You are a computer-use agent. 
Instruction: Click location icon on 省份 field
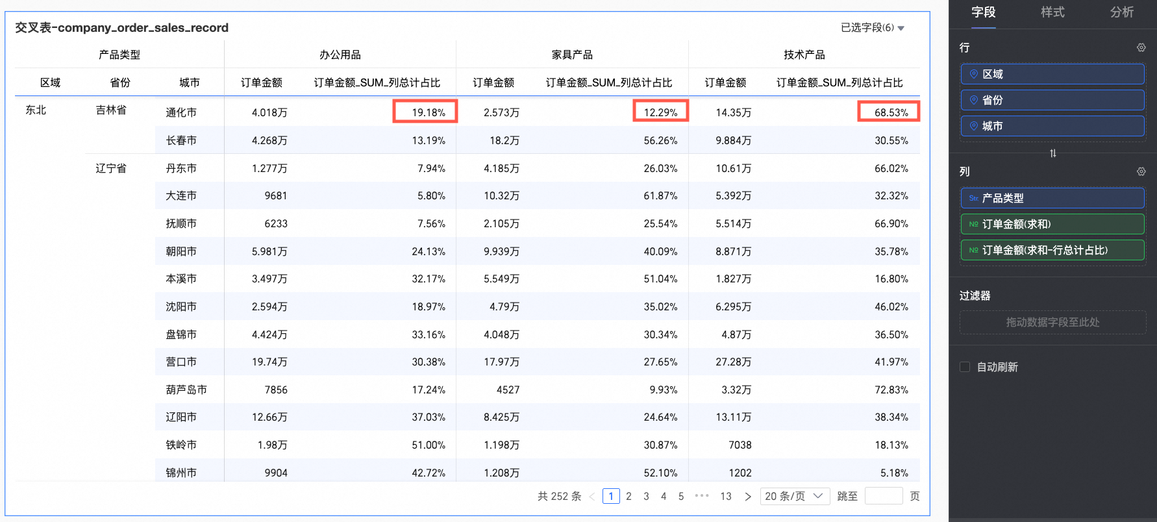click(x=973, y=100)
